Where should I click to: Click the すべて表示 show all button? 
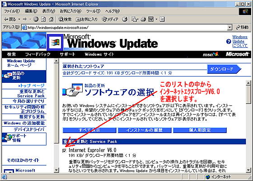pyautogui.click(x=89, y=130)
